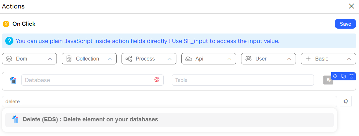
Task: Click into the Table input field
Action: [243, 80]
